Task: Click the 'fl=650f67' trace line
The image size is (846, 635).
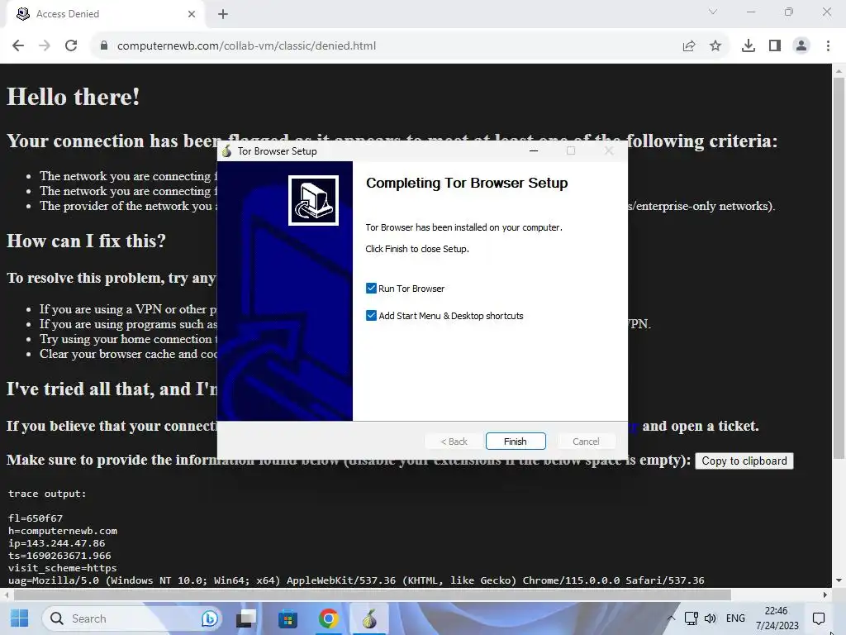Action: [36, 518]
